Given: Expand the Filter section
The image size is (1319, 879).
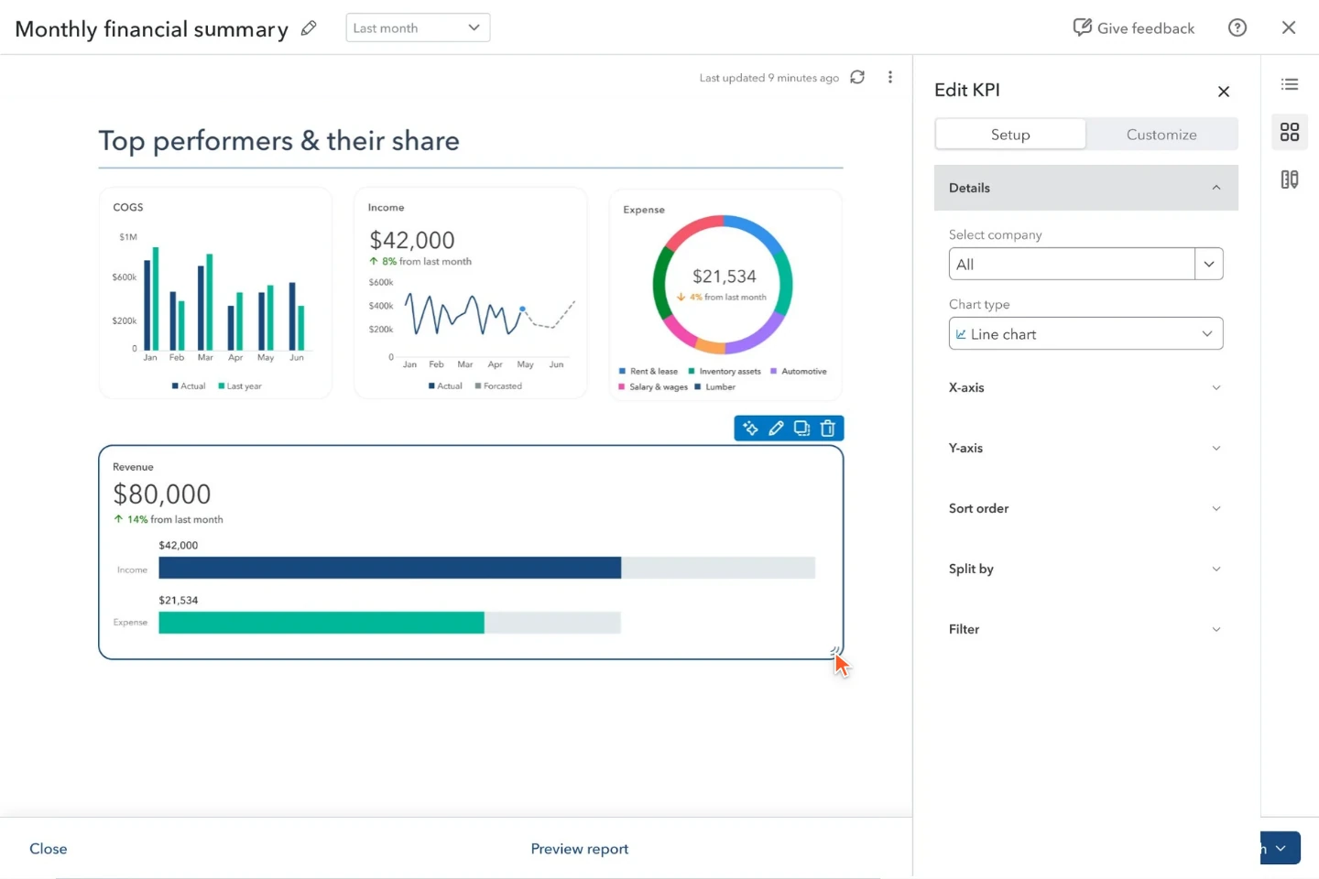Looking at the screenshot, I should (x=1086, y=629).
